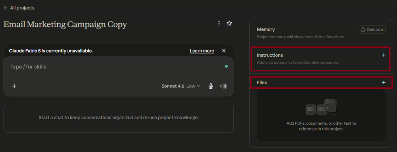
Task: Click 'Project memory will show here' text
Action: click(x=301, y=37)
